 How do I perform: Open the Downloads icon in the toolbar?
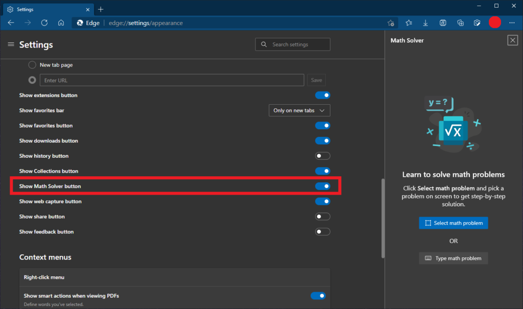425,22
